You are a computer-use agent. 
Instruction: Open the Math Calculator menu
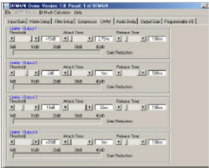click(x=55, y=13)
